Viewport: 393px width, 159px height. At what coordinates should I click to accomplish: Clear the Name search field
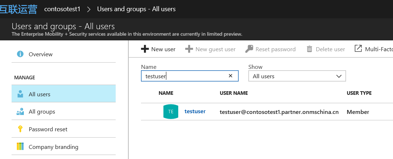coord(230,76)
